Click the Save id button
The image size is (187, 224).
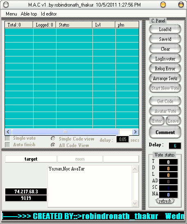165,39
